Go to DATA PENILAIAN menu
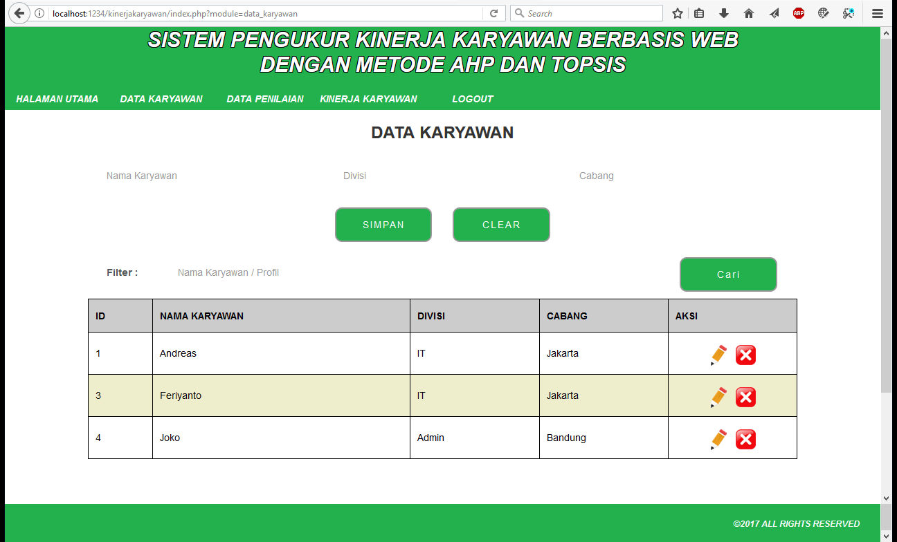This screenshot has height=542, width=897. coord(265,99)
